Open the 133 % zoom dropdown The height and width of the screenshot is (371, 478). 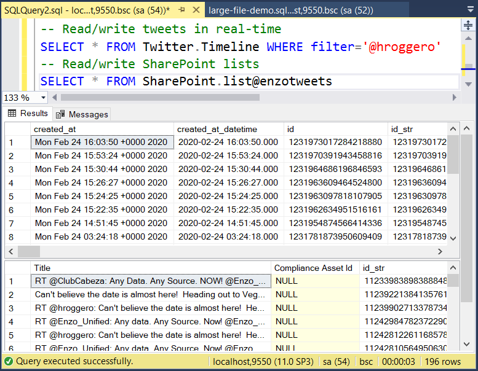point(43,98)
